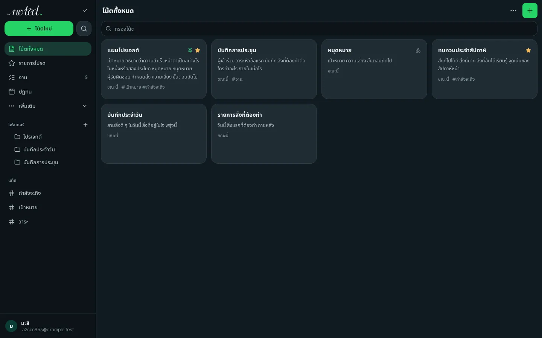542x338 pixels.
Task: Open the #กำลังจะถึง tag
Action: coord(48,193)
